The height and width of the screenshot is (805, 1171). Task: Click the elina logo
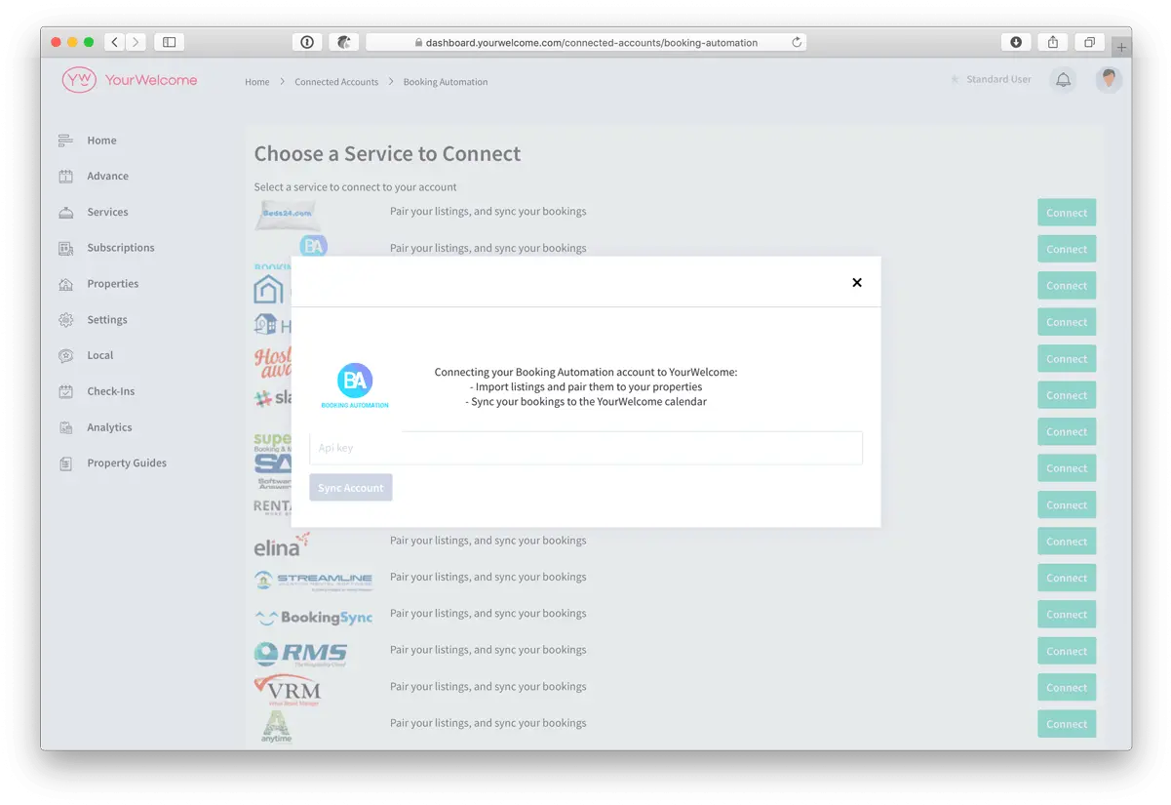(x=282, y=544)
